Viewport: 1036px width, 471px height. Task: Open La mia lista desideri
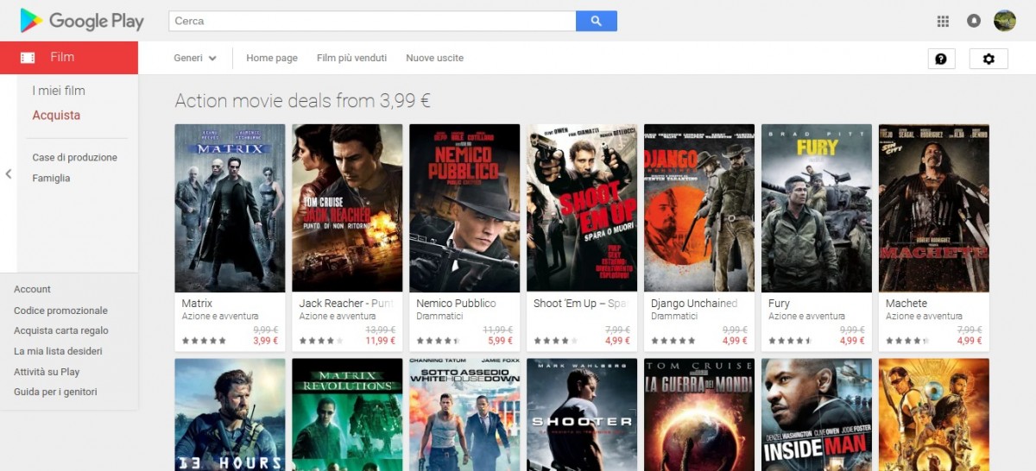coord(58,351)
